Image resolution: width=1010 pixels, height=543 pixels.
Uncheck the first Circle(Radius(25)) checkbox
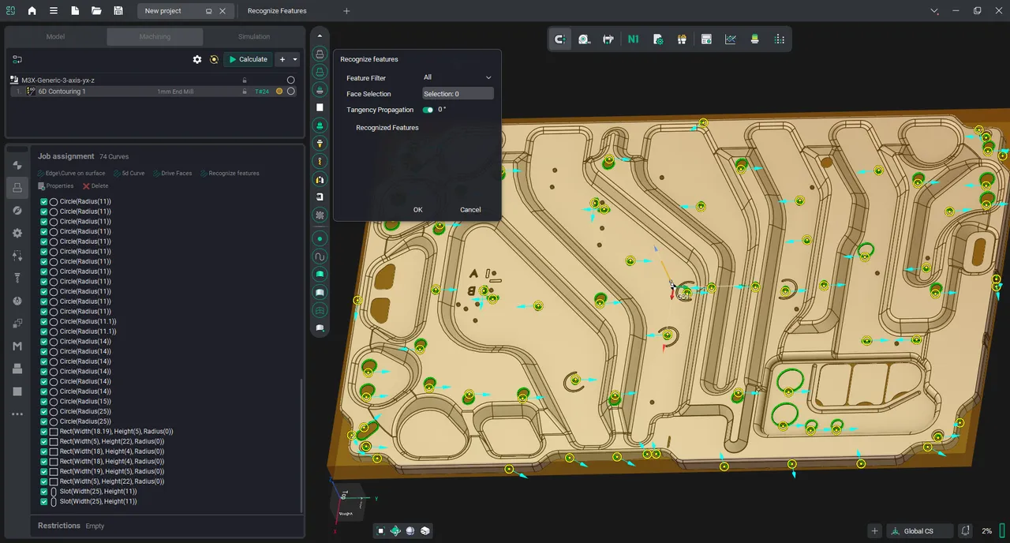(44, 411)
